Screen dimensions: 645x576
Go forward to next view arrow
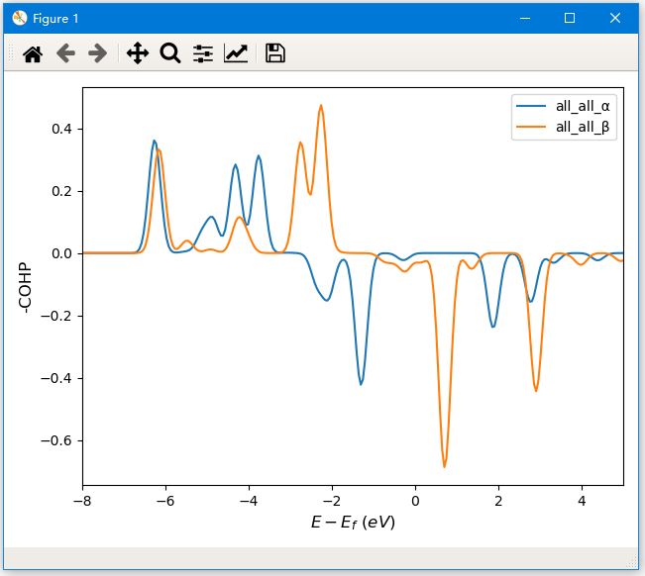tap(97, 53)
